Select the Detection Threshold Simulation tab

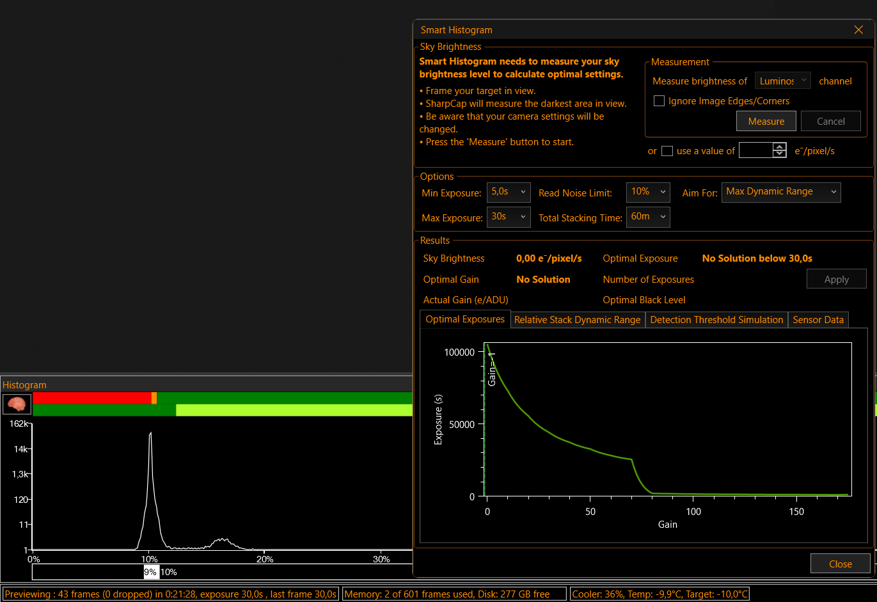coord(716,320)
